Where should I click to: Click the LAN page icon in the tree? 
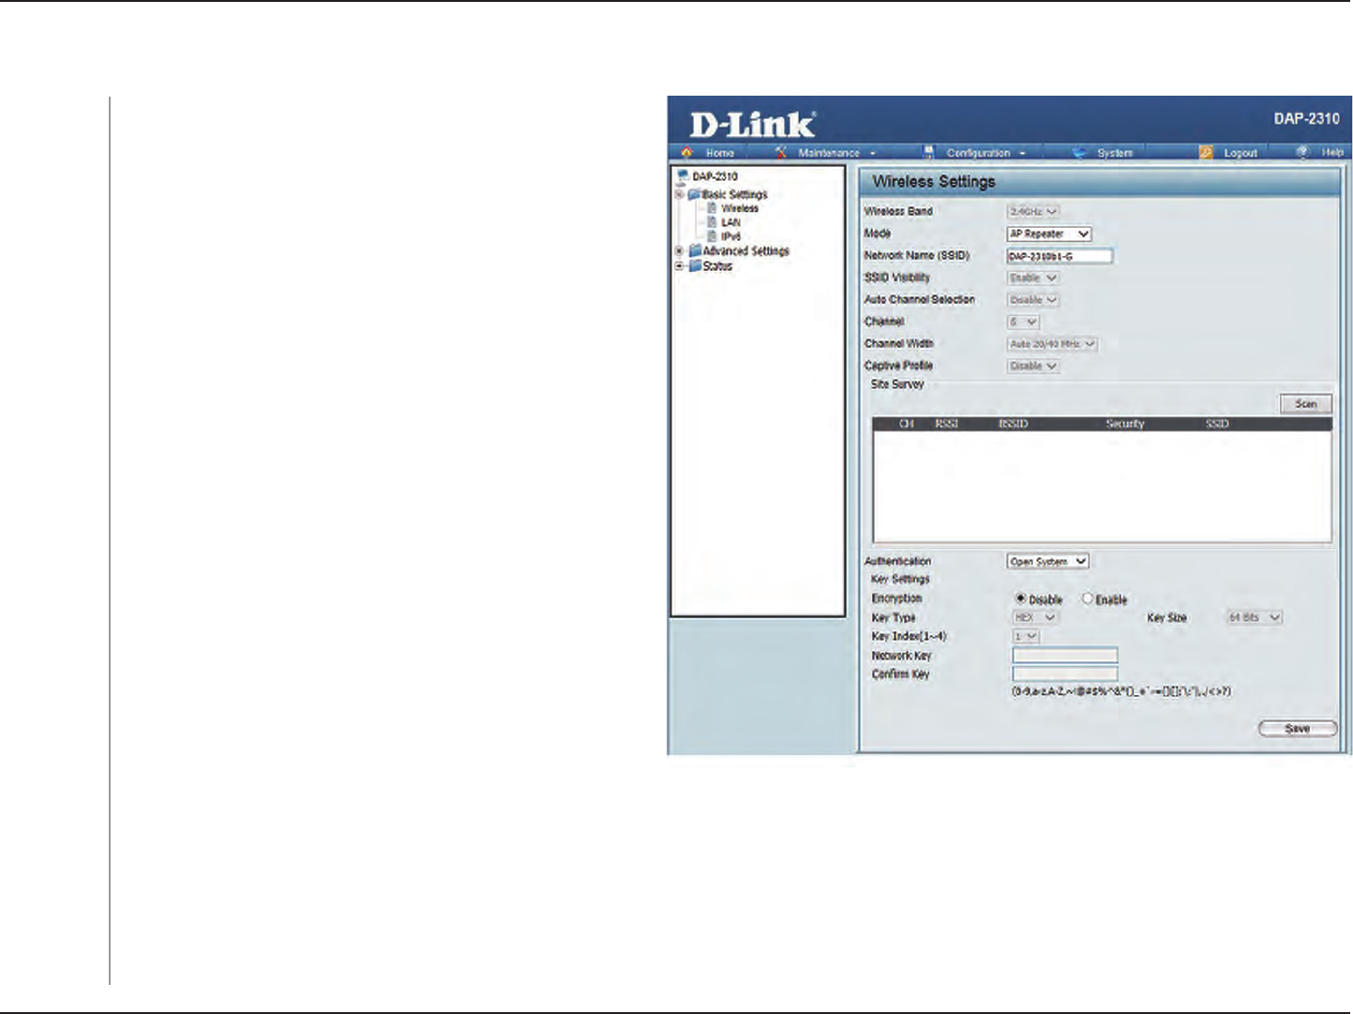(713, 222)
